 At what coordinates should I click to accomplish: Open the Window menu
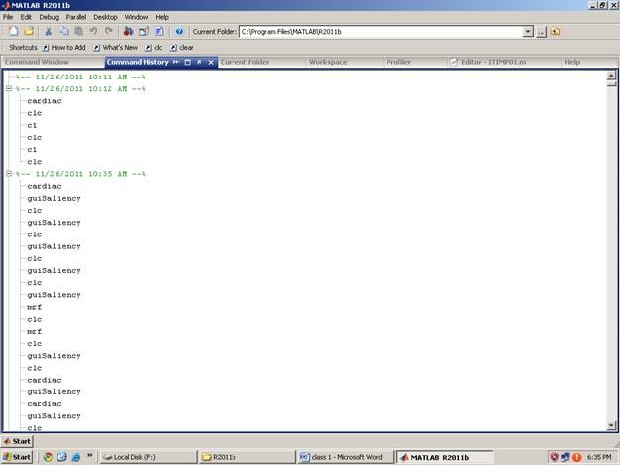pos(136,17)
